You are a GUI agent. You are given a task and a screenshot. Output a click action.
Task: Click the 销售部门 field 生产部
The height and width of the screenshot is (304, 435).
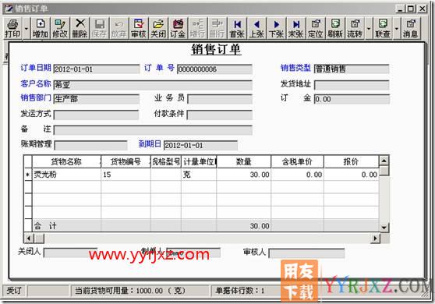click(x=96, y=99)
